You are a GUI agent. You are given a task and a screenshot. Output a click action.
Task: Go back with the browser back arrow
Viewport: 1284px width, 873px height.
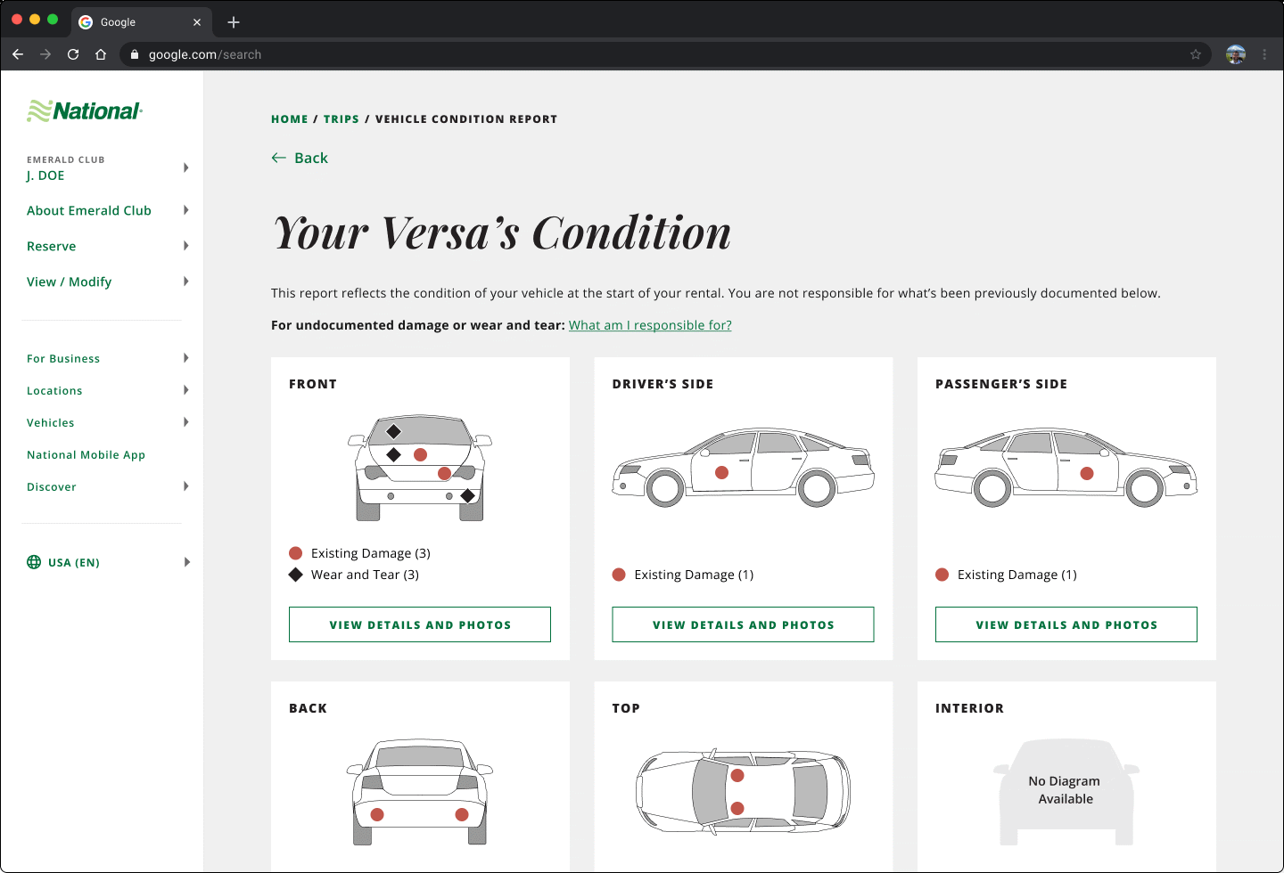click(18, 54)
